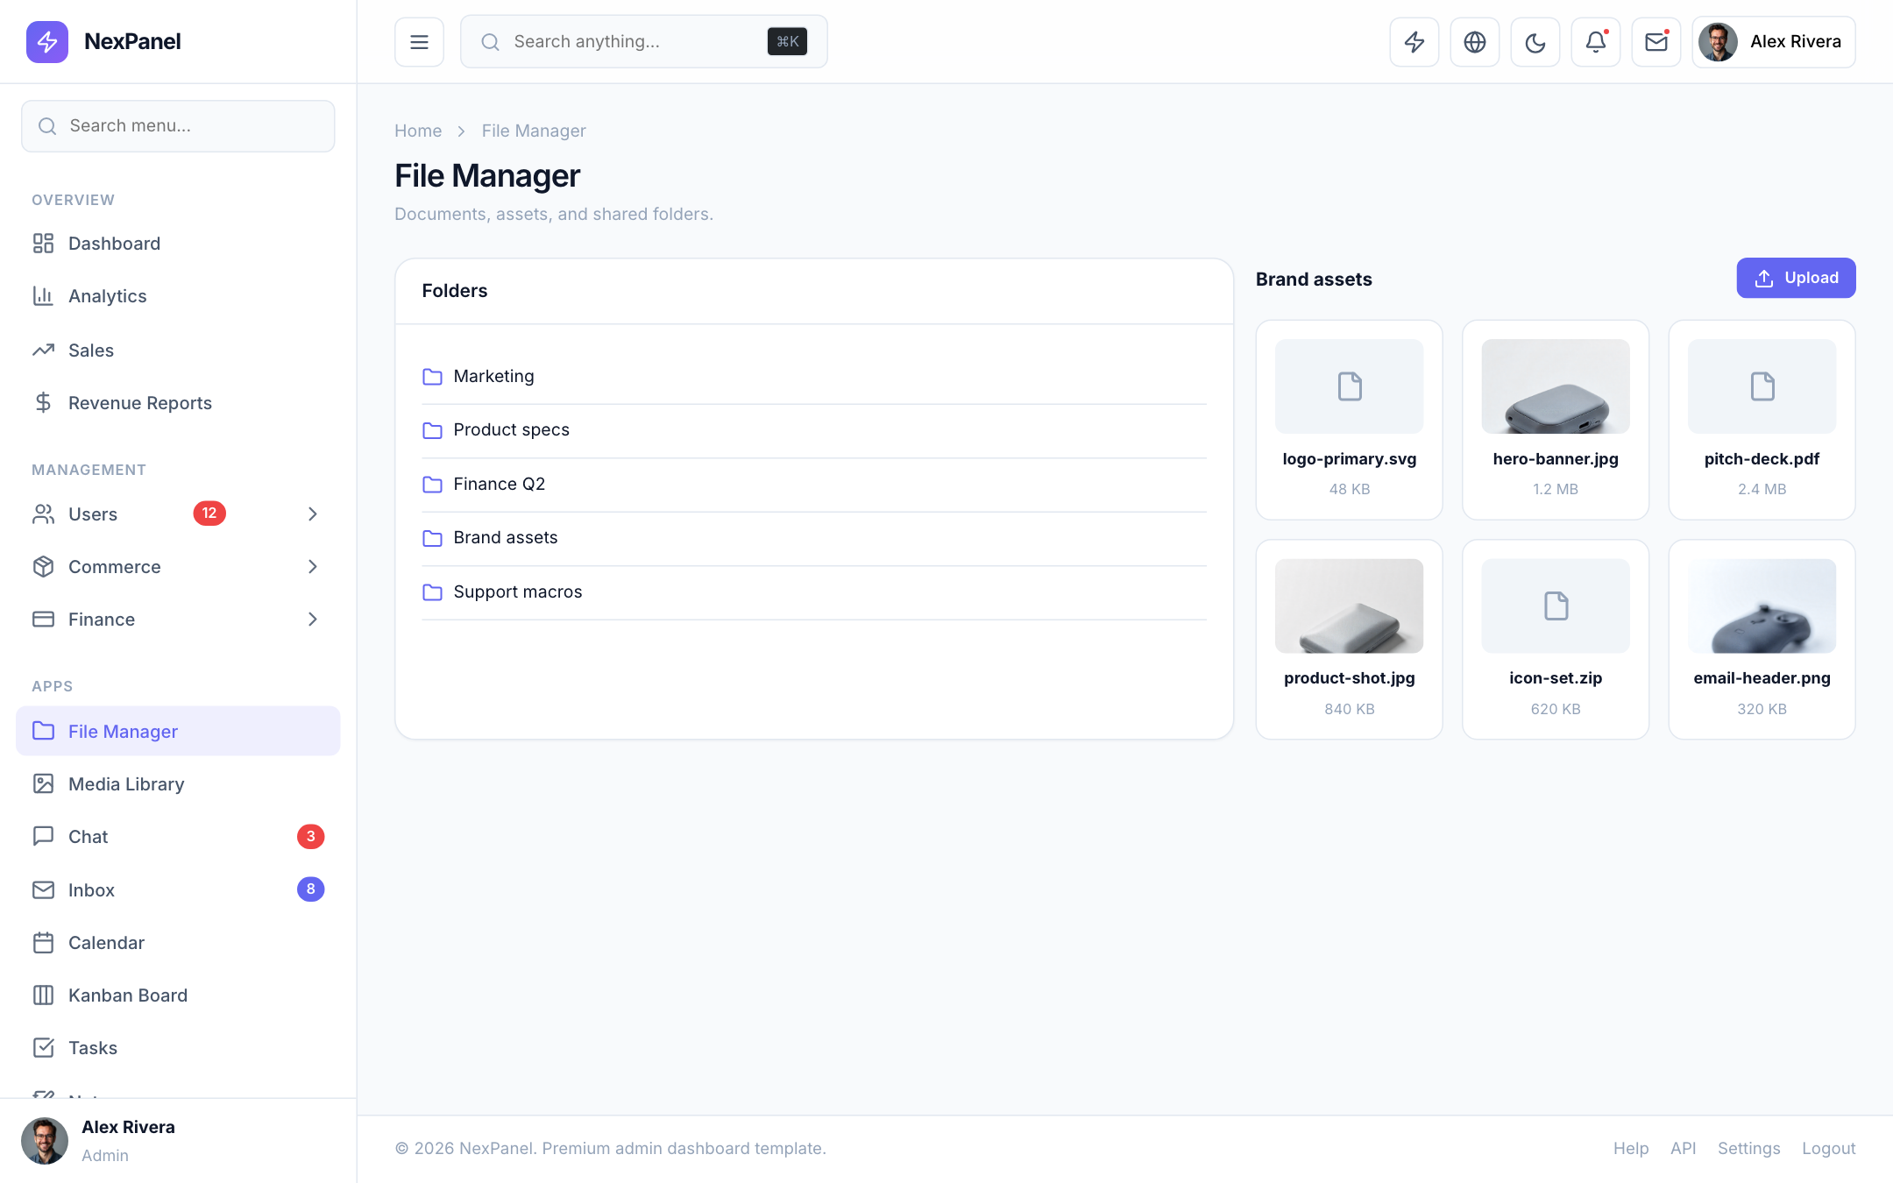Image resolution: width=1893 pixels, height=1183 pixels.
Task: Click the Chat speech bubble icon
Action: pyautogui.click(x=43, y=836)
